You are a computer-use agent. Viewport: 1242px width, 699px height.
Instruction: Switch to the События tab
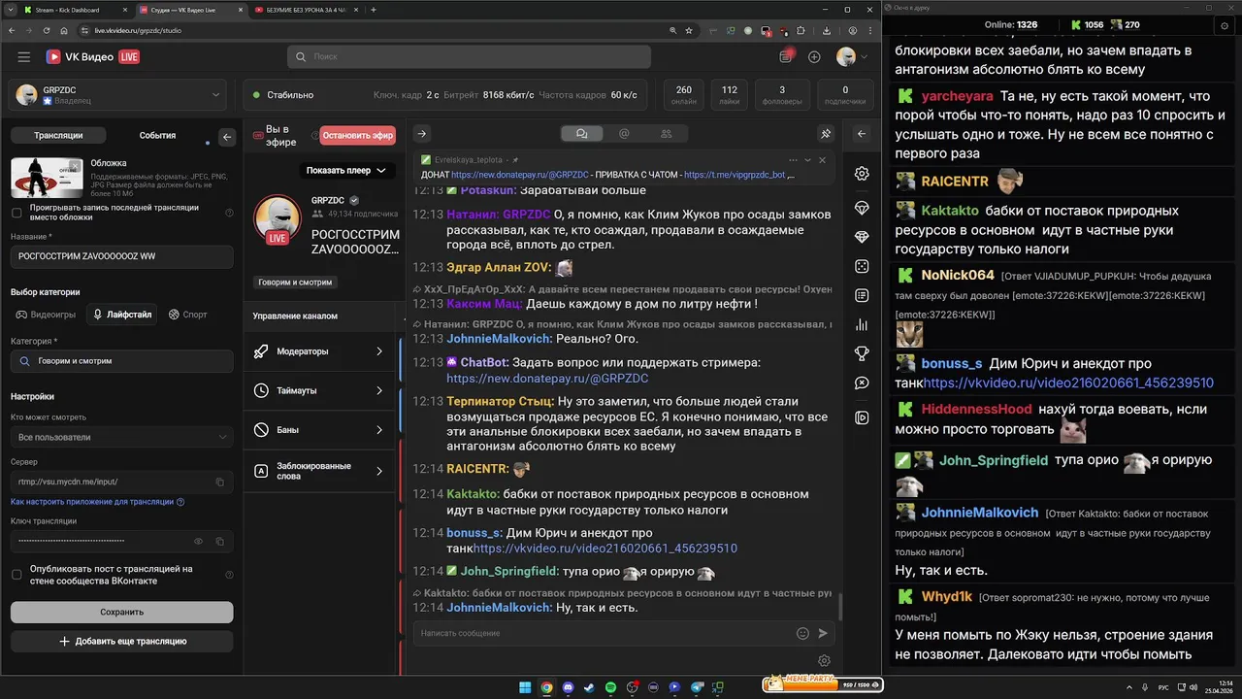tap(157, 136)
